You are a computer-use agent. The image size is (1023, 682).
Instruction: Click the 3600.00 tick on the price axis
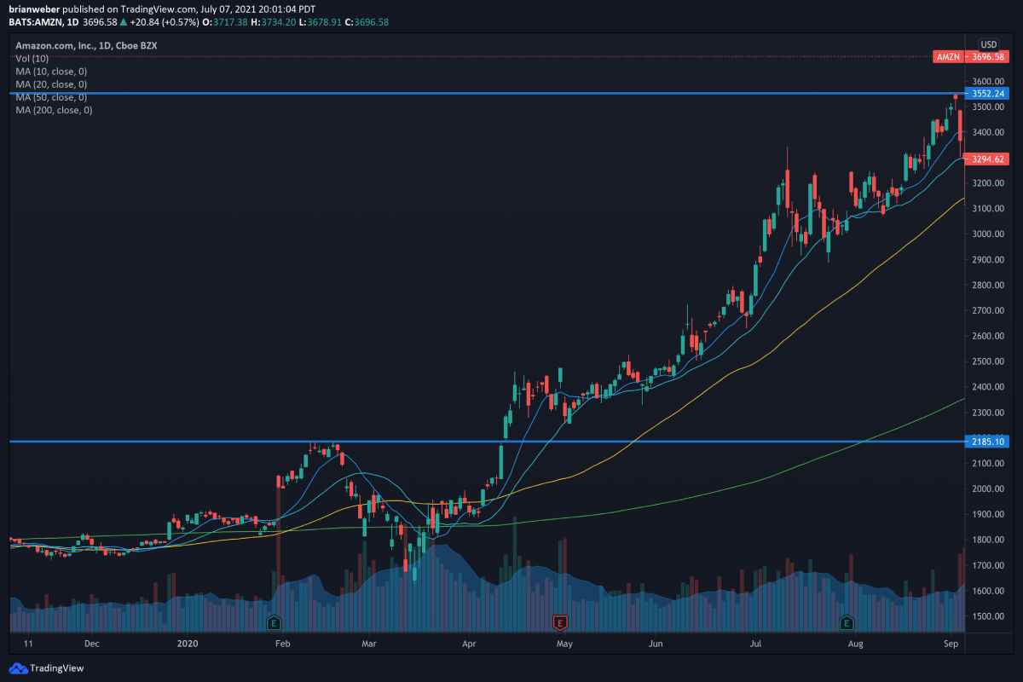pos(989,81)
